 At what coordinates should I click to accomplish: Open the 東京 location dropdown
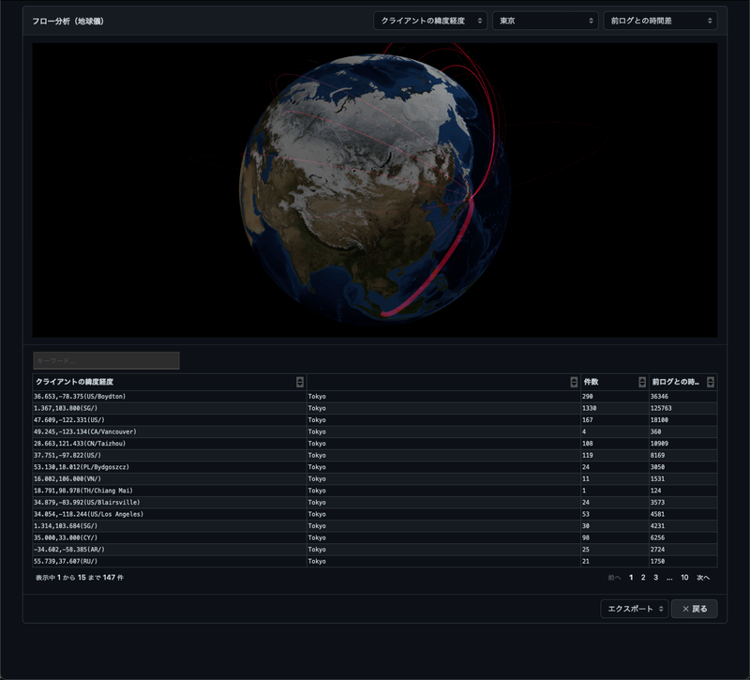tap(545, 21)
